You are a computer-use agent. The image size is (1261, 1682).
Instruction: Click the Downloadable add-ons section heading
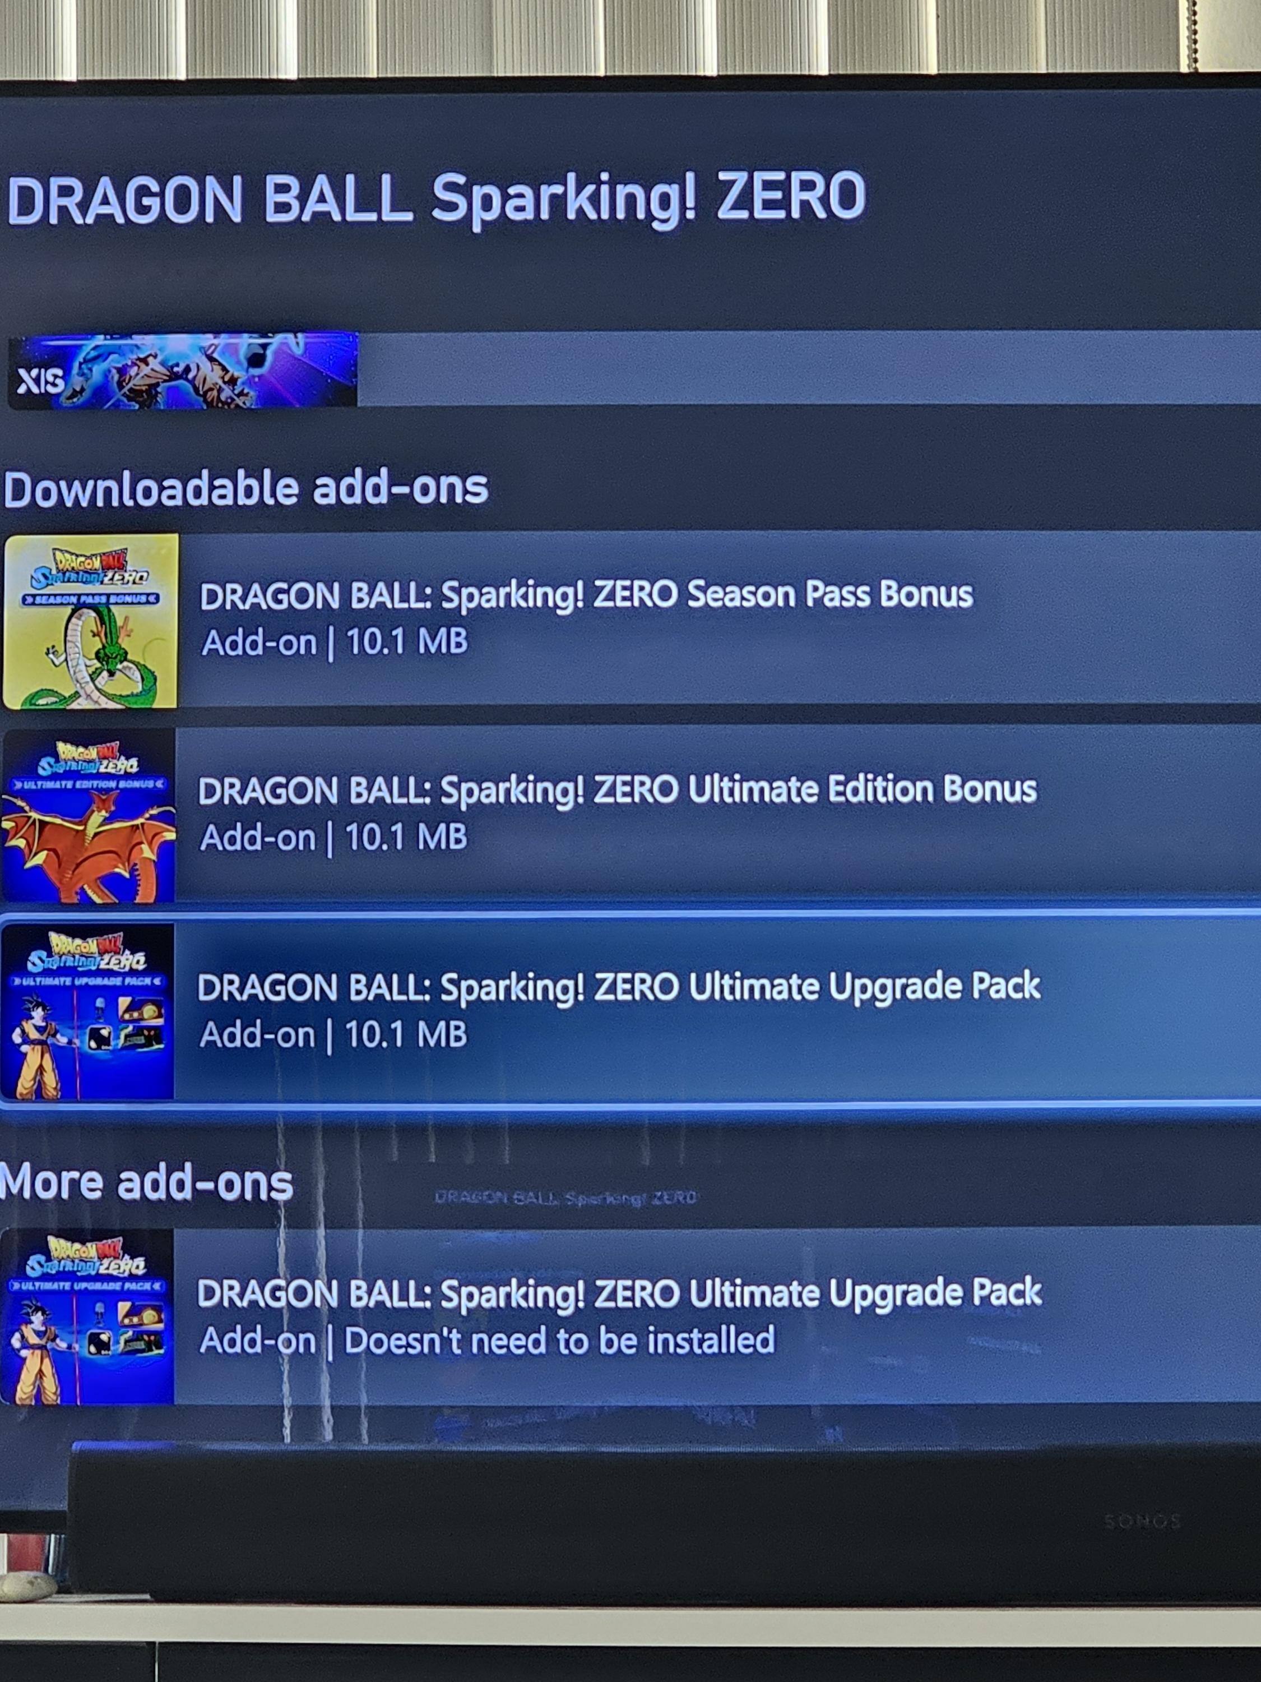[245, 489]
